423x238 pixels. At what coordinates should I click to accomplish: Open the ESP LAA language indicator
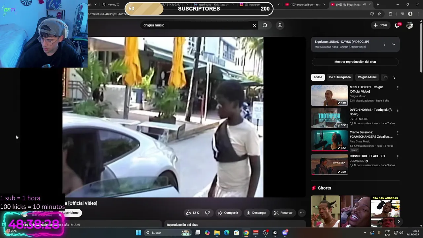click(x=387, y=233)
